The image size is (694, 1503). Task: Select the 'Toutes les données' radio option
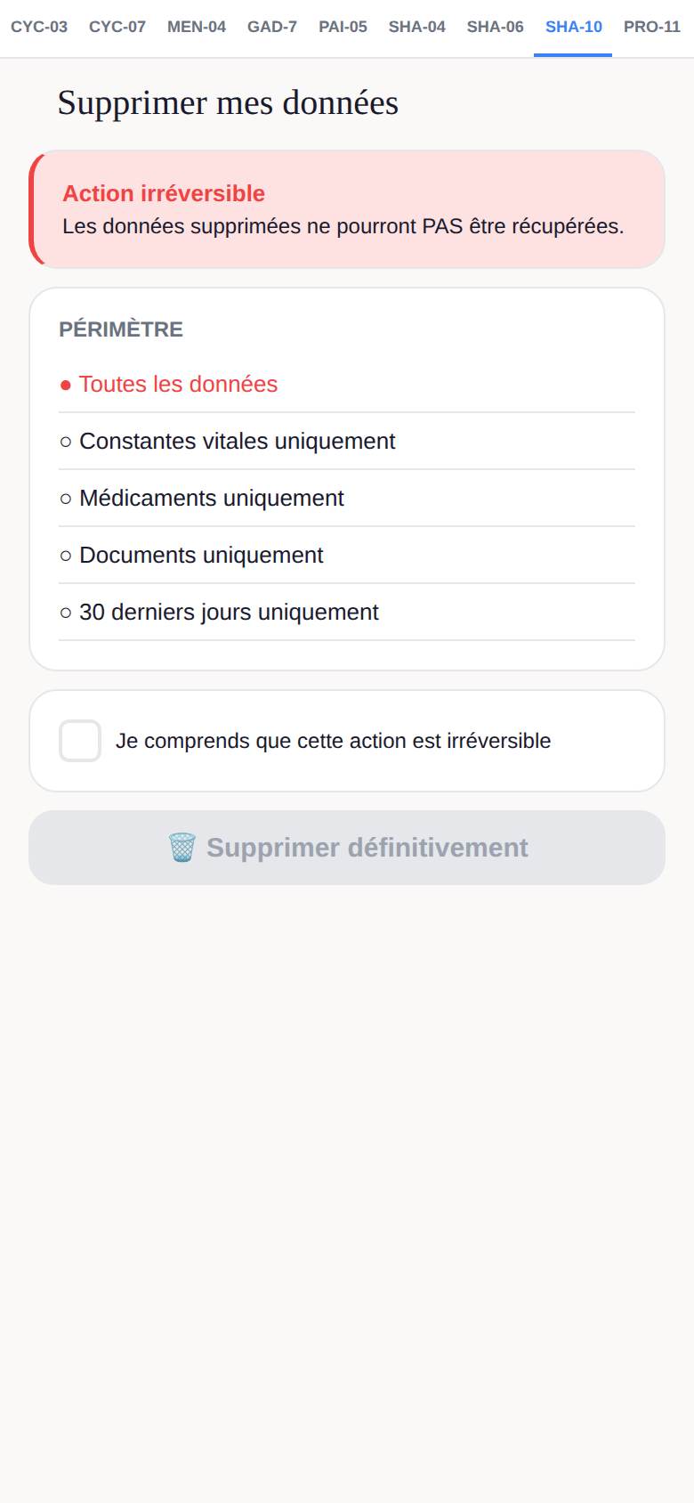click(x=347, y=384)
